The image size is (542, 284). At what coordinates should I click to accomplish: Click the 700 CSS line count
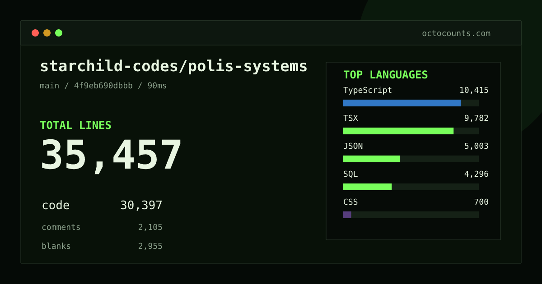tap(481, 202)
